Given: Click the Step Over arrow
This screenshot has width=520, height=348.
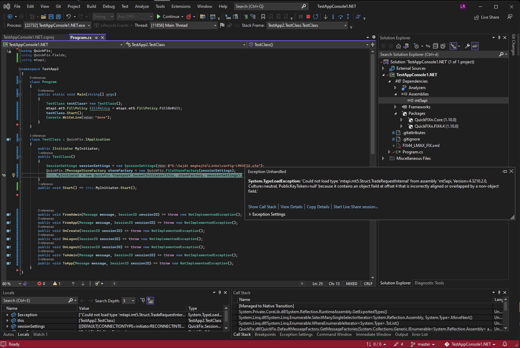Looking at the screenshot, I should 340,17.
